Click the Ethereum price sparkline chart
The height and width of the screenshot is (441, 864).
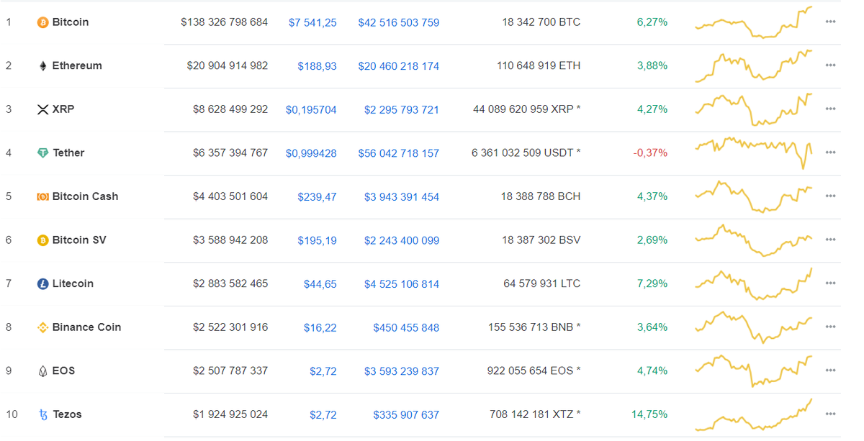pyautogui.click(x=754, y=65)
